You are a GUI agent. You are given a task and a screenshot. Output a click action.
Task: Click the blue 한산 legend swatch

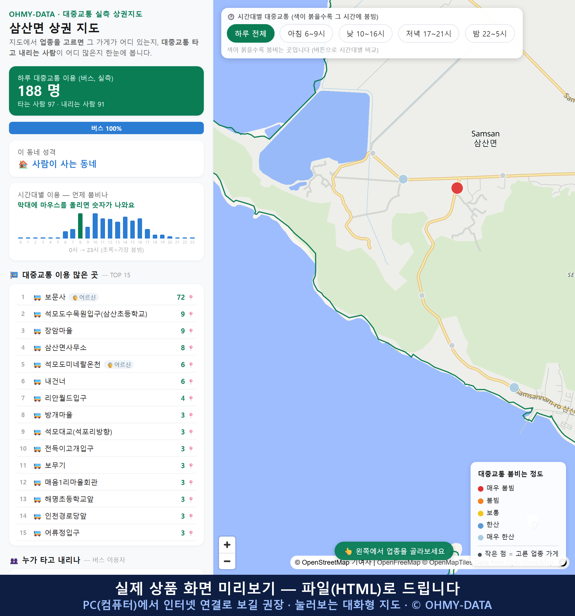(x=480, y=526)
